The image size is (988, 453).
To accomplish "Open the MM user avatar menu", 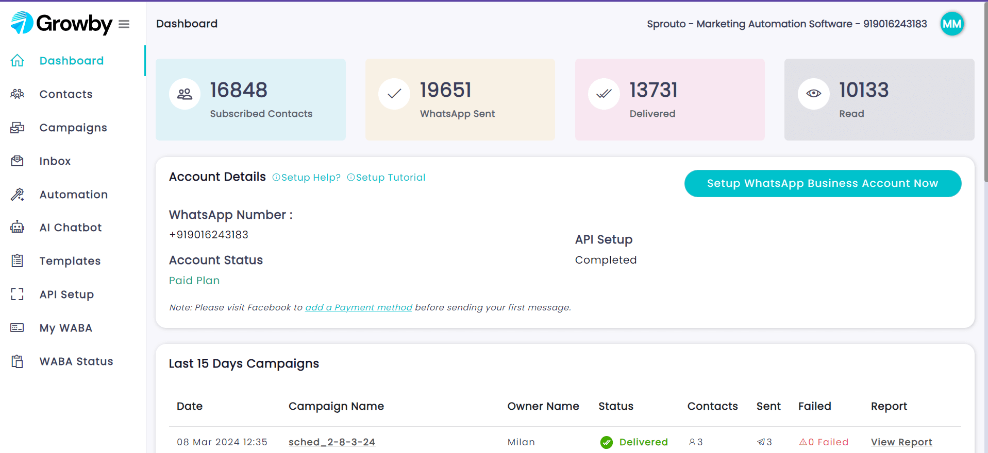I will tap(952, 24).
